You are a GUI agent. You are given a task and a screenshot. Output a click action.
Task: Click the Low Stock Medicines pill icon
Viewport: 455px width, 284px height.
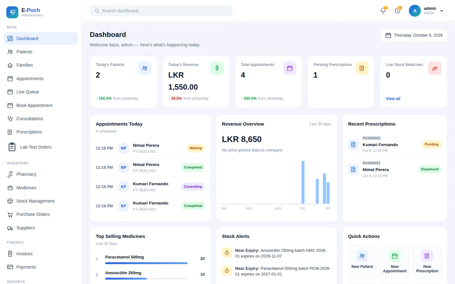point(435,68)
